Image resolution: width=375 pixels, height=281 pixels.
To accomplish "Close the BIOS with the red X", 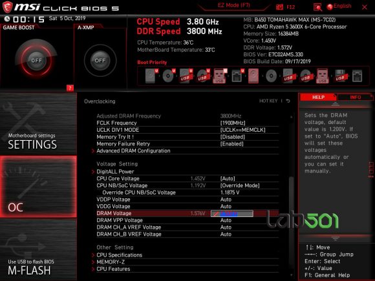I will pyautogui.click(x=365, y=7).
